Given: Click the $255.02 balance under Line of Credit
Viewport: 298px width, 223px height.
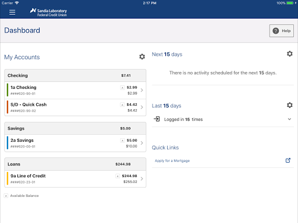Looking at the screenshot, I should [130, 182].
